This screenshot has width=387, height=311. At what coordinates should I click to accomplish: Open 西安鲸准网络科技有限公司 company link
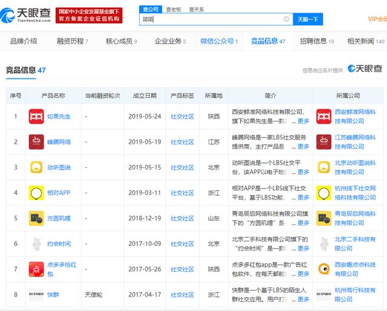355,117
